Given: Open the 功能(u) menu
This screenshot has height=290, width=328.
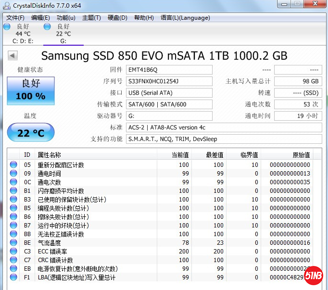Looking at the screenshot, I should pos(66,18).
